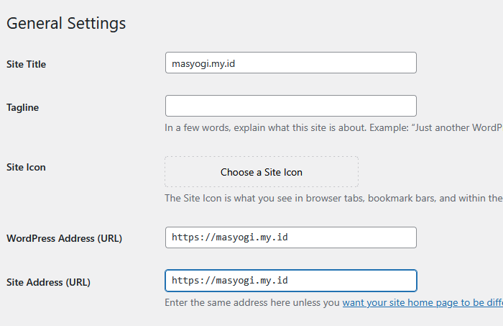Open the 'want your site home page' link
The width and height of the screenshot is (503, 326).
point(422,303)
